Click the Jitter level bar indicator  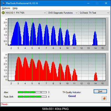(x=32, y=92)
